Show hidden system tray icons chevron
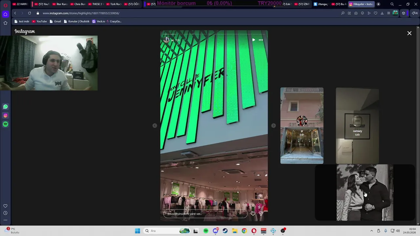 click(x=371, y=231)
